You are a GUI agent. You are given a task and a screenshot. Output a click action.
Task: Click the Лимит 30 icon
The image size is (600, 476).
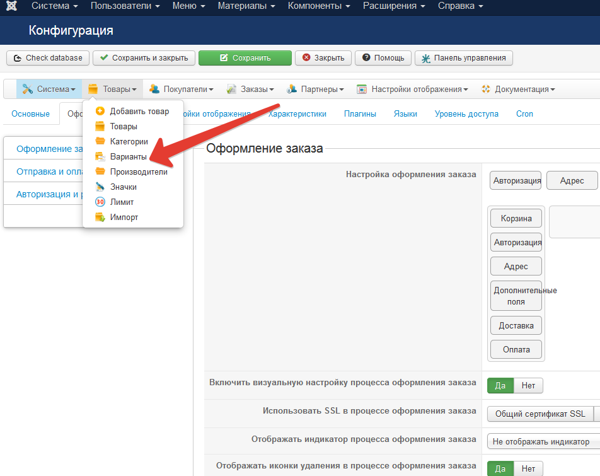(100, 202)
